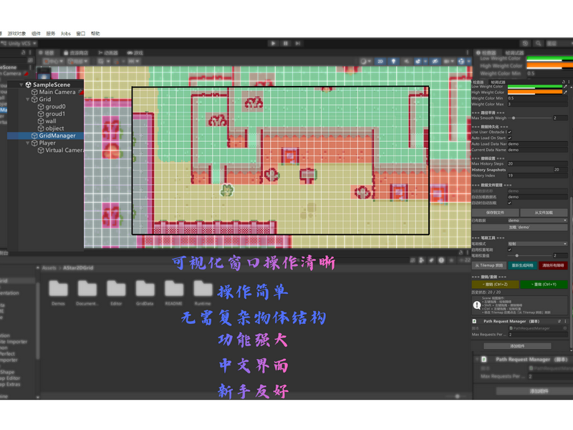573x430 pixels.
Task: Select Main Camera in hierarchy
Action: pos(53,92)
